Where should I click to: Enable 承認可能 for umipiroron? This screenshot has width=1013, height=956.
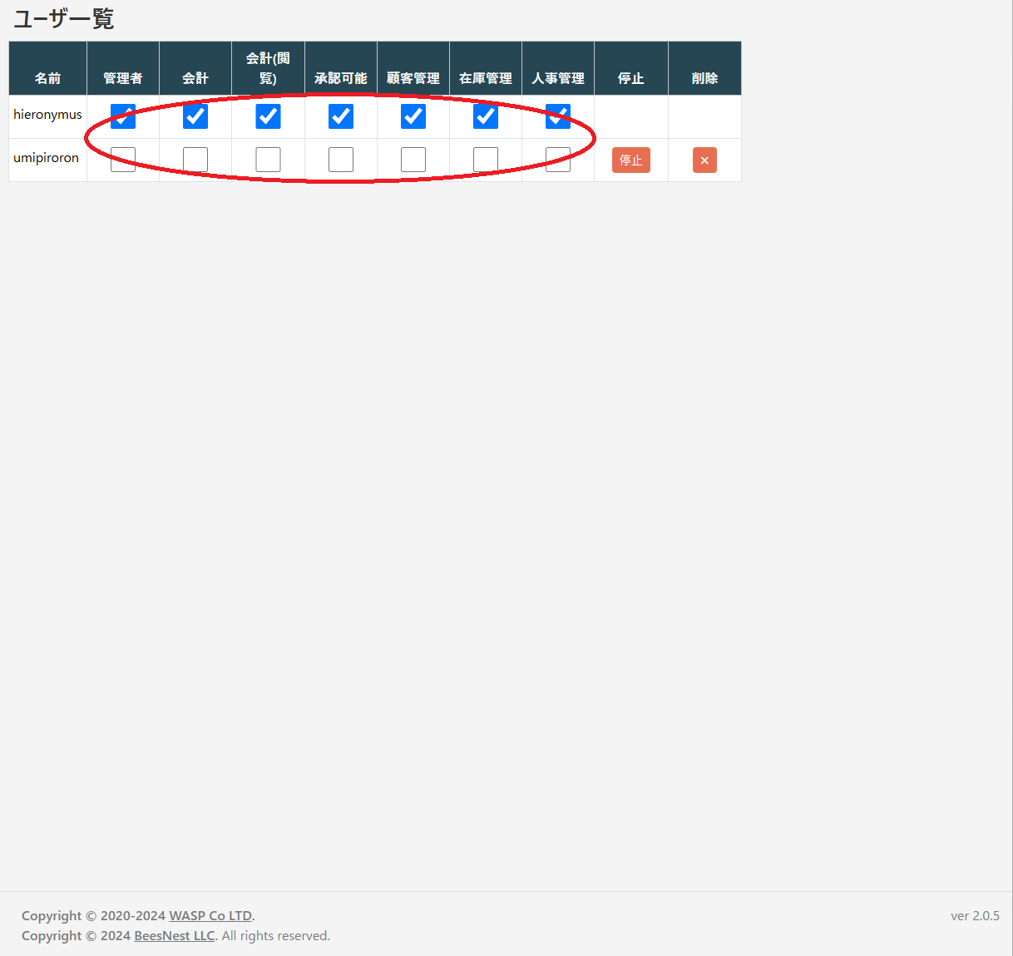[341, 160]
